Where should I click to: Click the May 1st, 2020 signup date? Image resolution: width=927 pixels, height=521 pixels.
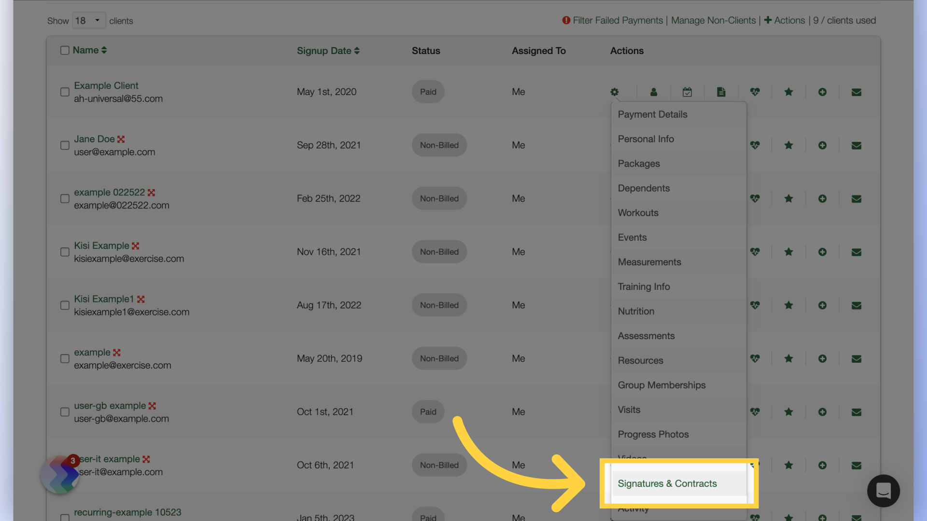326,92
